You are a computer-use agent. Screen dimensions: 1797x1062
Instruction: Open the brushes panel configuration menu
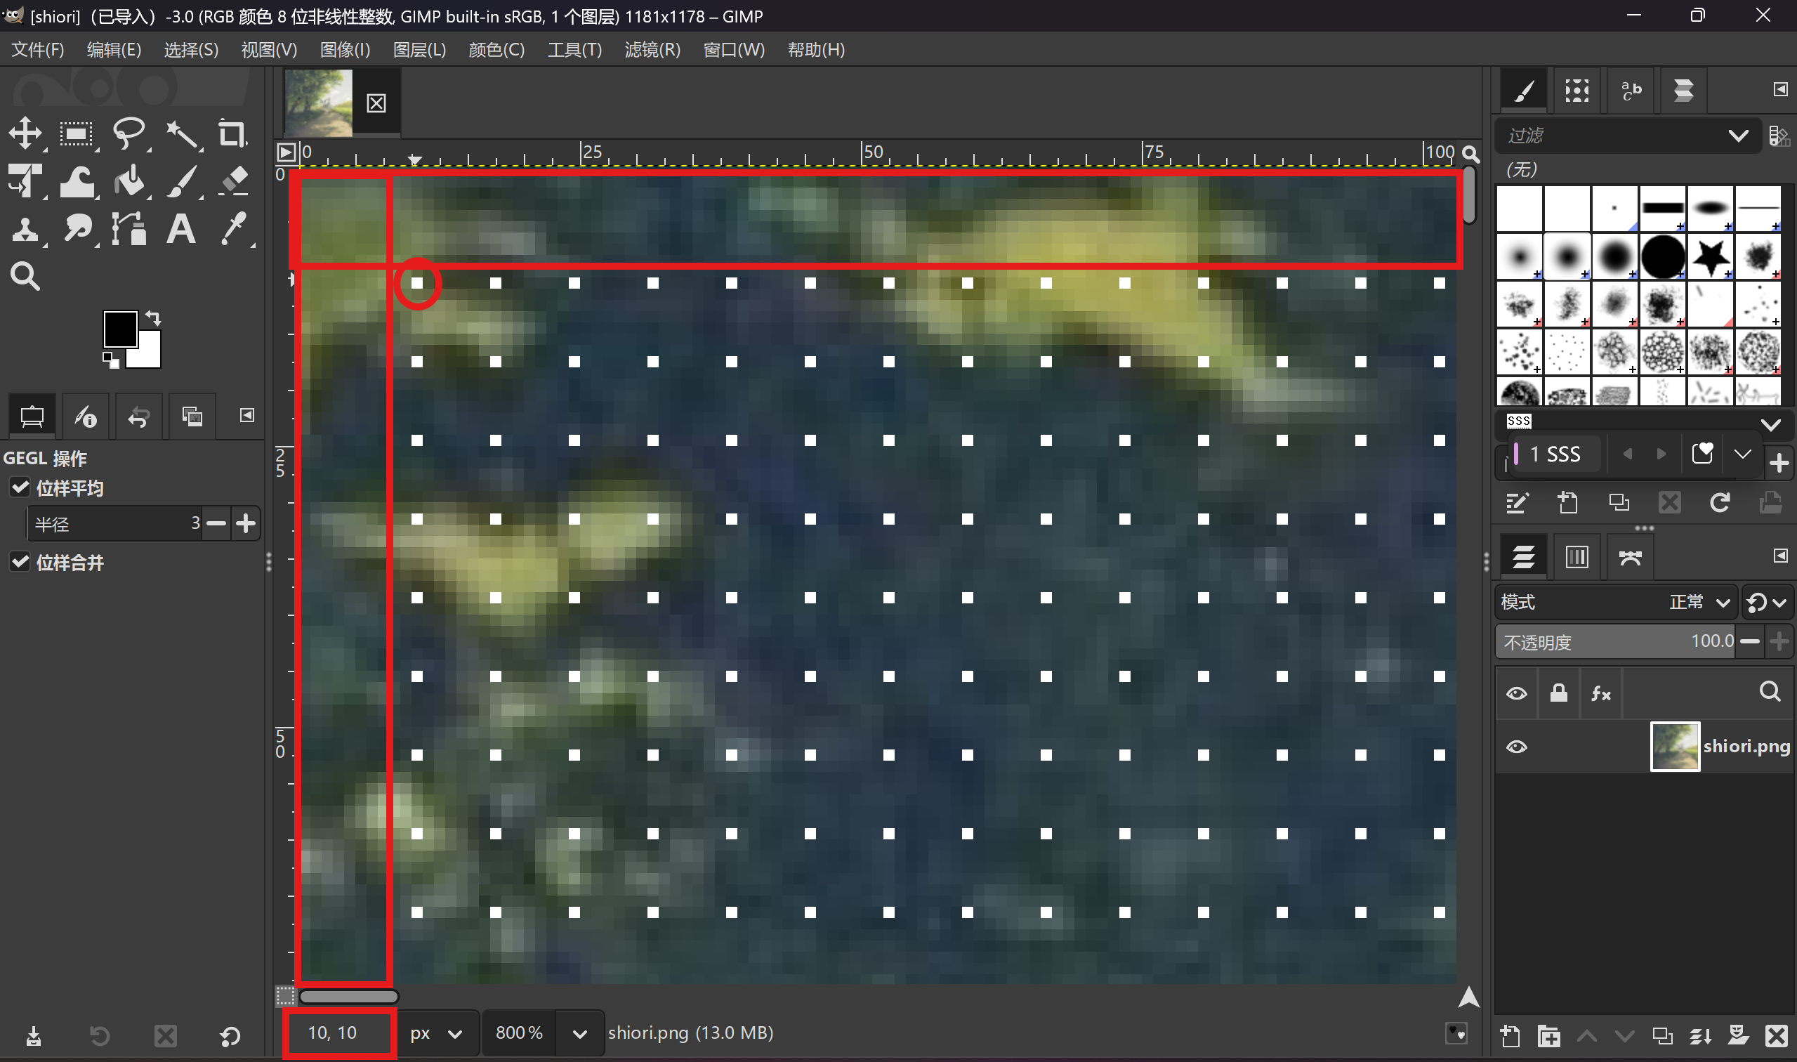[1781, 89]
